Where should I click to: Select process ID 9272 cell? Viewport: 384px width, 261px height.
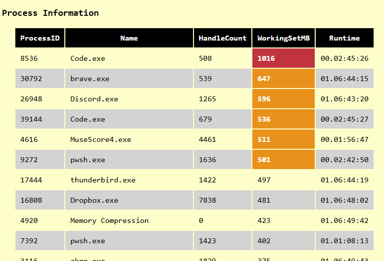[40, 160]
